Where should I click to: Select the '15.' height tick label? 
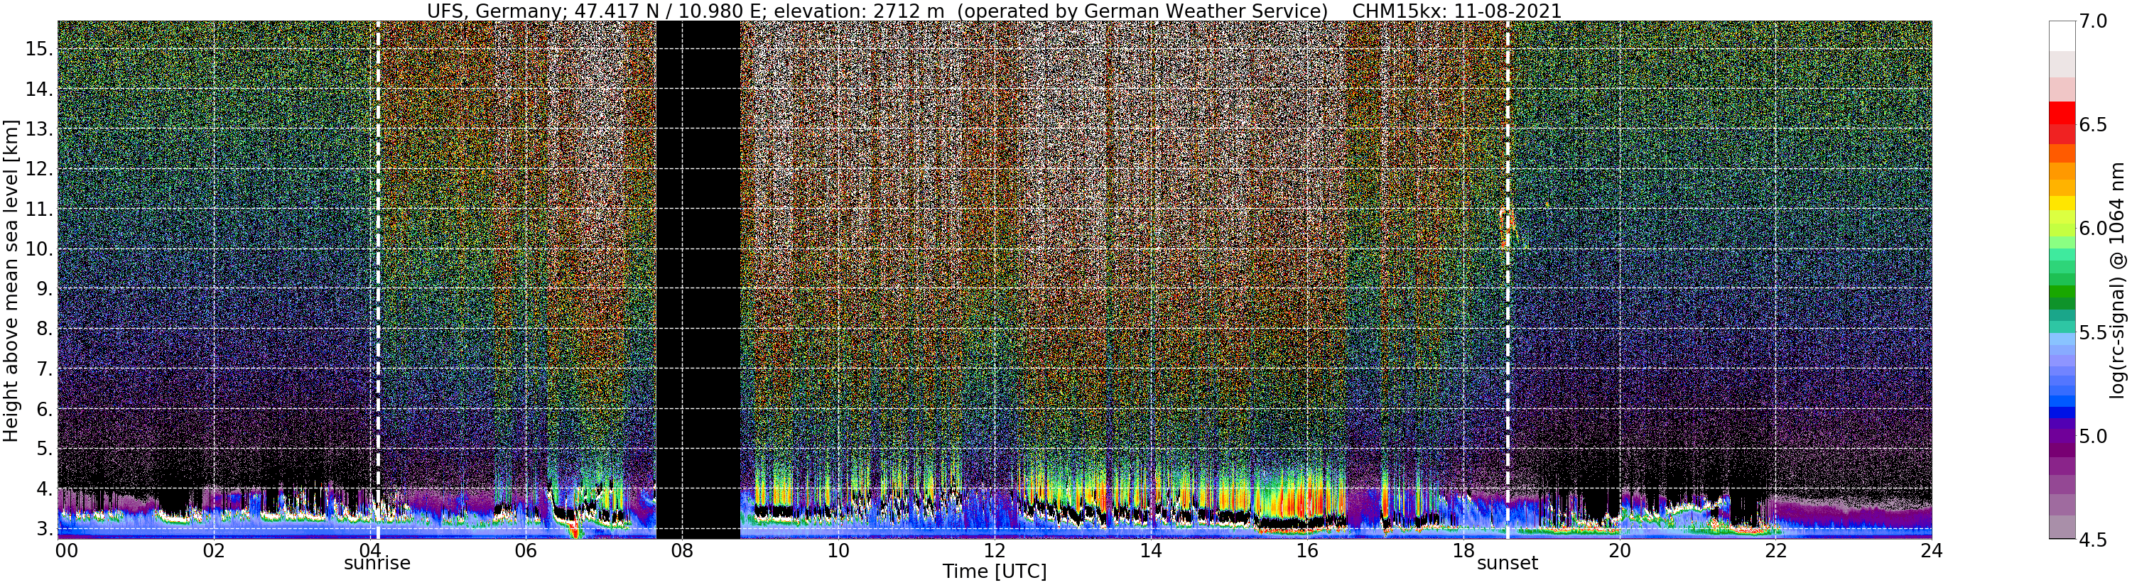coord(39,49)
